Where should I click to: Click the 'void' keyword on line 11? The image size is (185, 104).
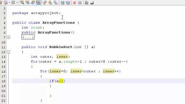42,47
